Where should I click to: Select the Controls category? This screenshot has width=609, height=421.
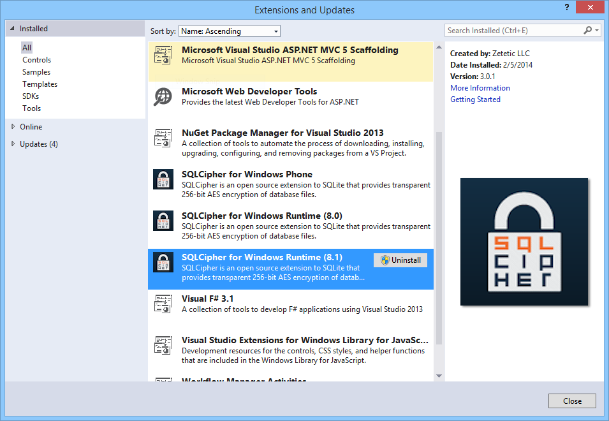(x=36, y=60)
